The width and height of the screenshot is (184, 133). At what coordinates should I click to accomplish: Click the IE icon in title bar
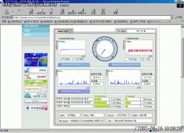[x=1, y=1]
